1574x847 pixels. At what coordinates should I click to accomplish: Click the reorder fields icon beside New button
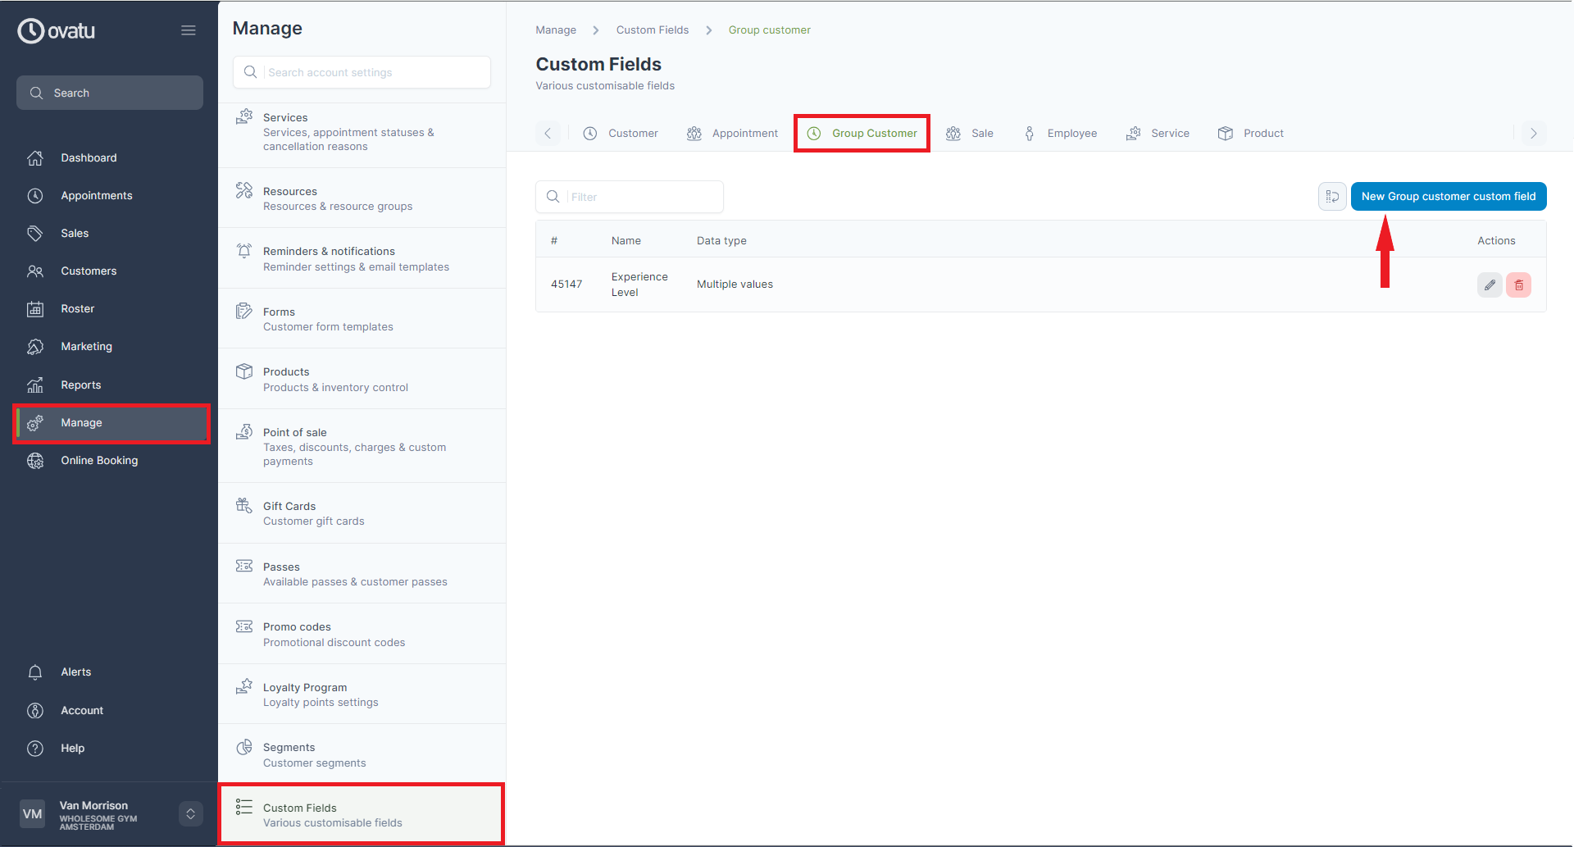(1332, 197)
